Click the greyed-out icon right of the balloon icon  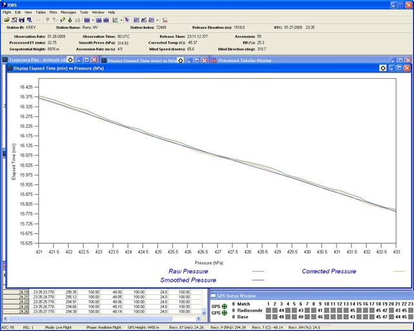78,20
